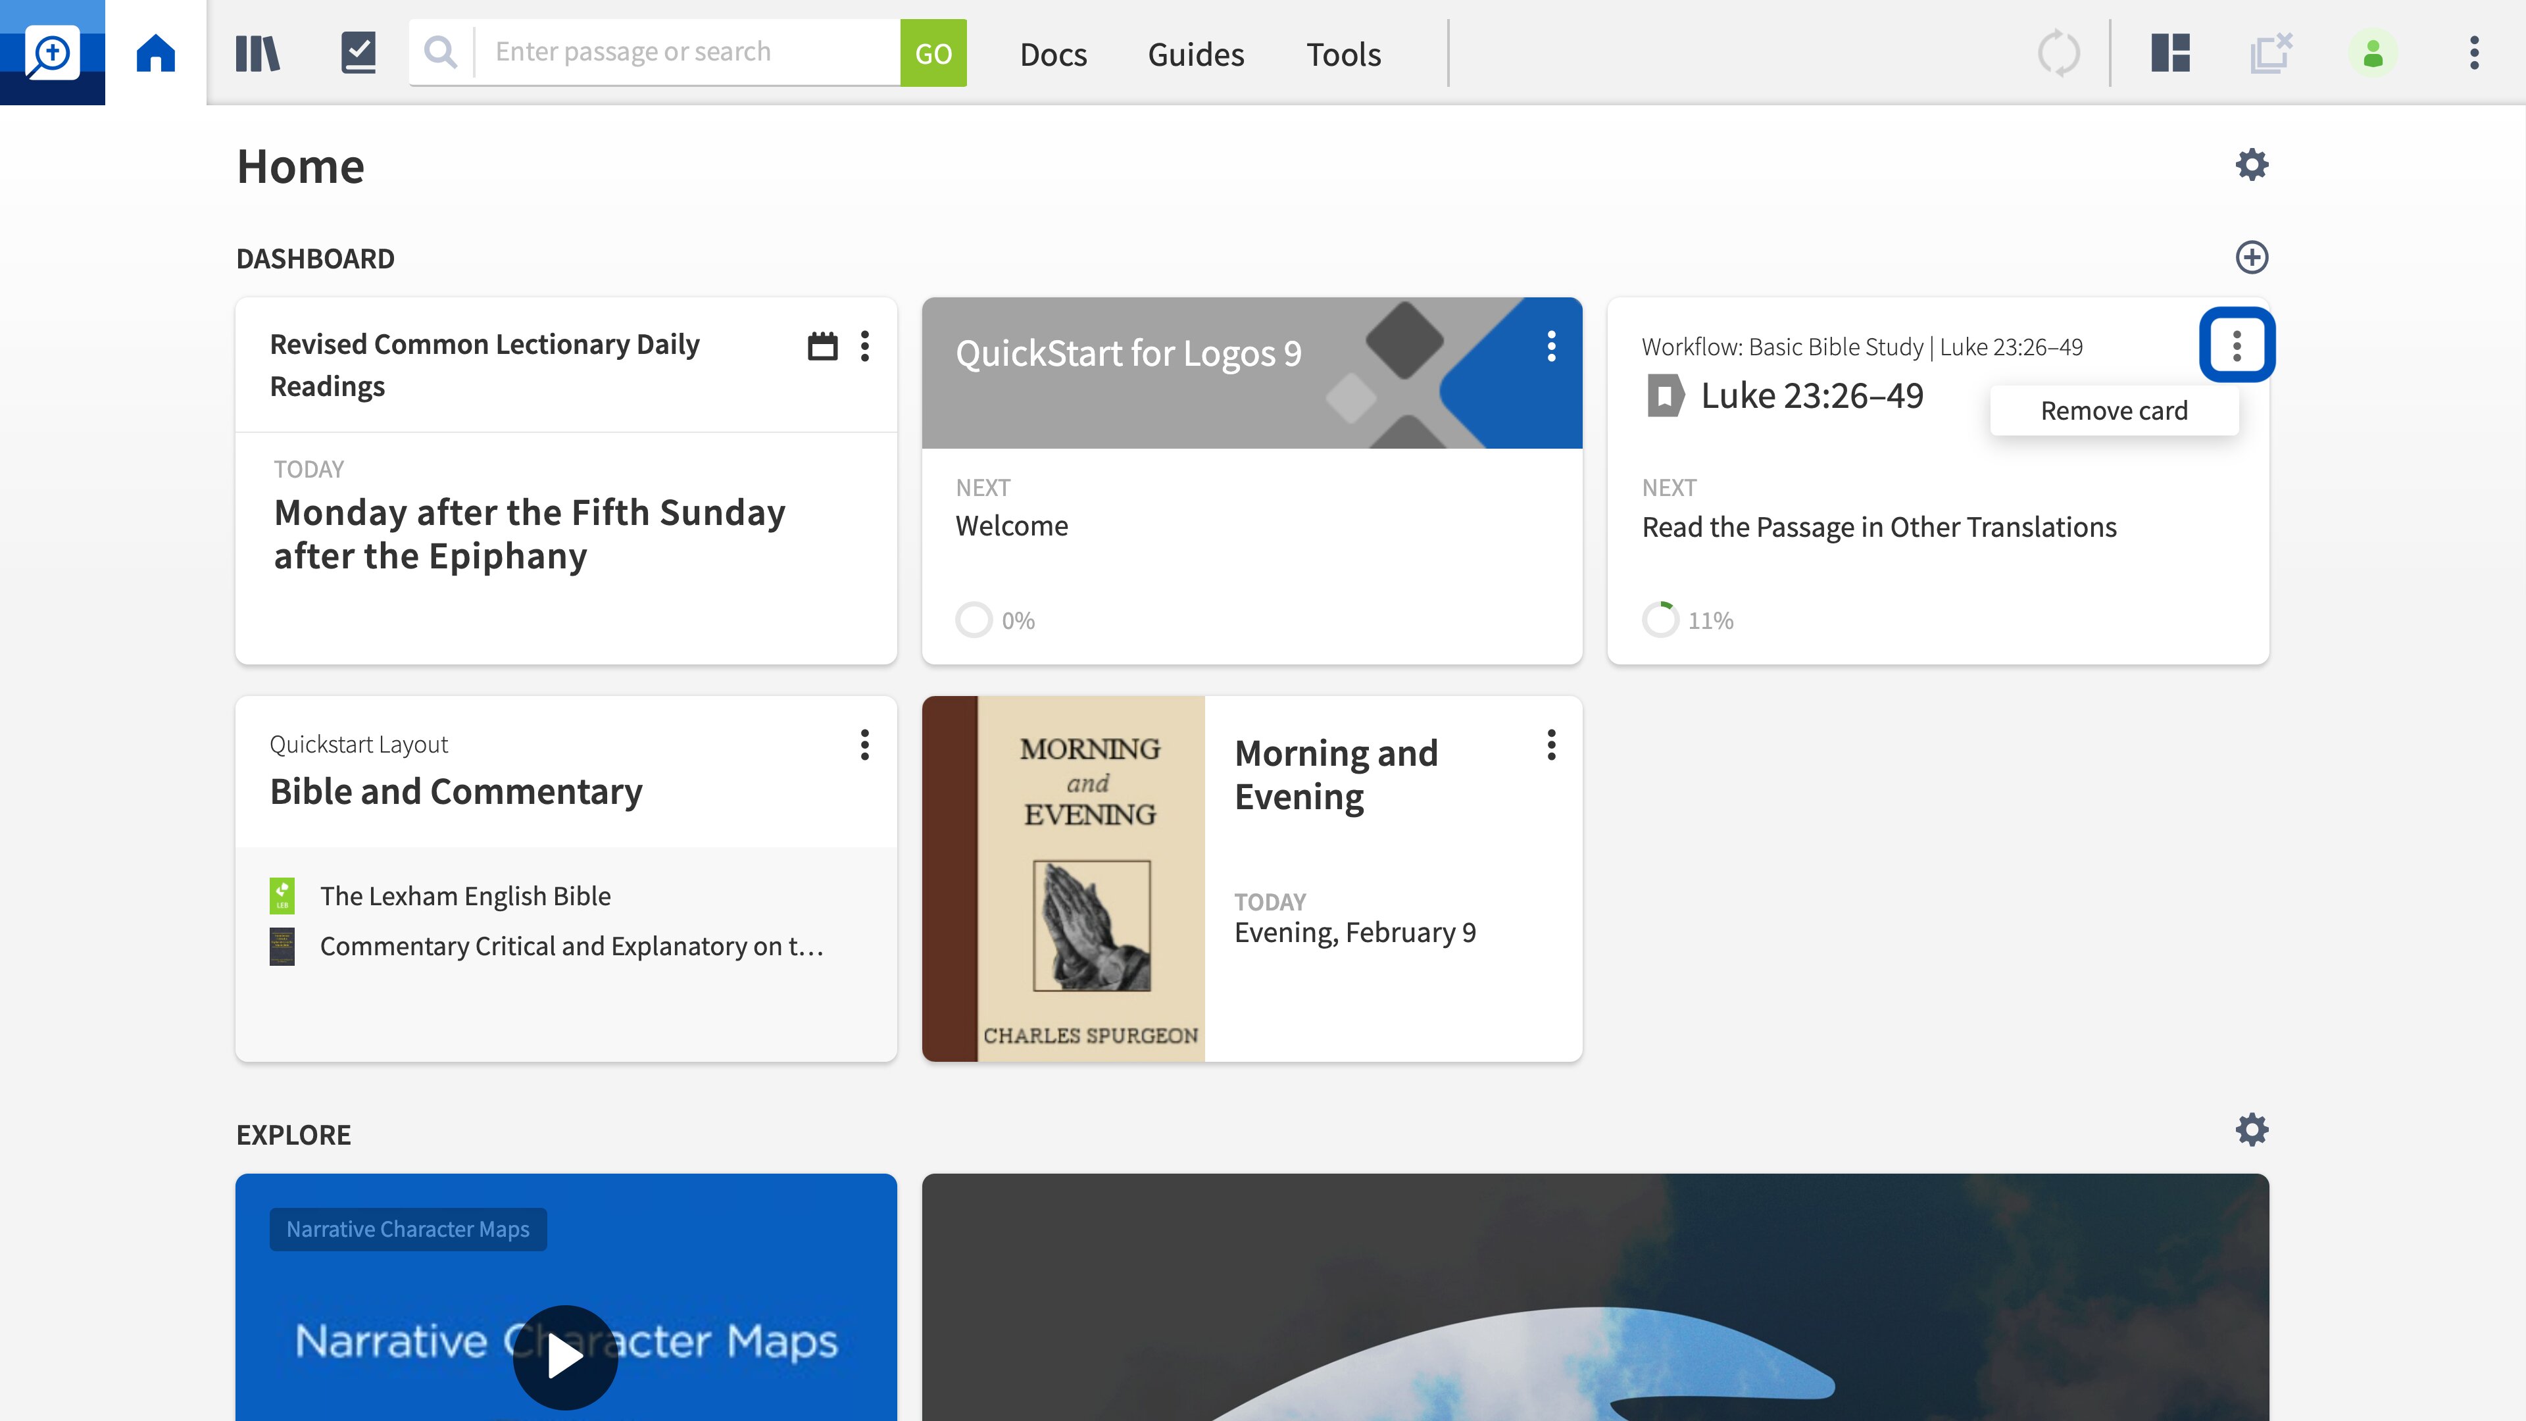Open Bible and Commentary layout
2526x1421 pixels.
point(456,791)
